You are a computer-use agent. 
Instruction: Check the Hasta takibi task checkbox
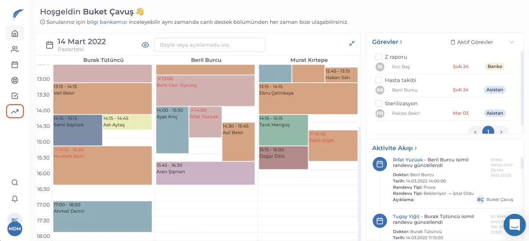[379, 80]
